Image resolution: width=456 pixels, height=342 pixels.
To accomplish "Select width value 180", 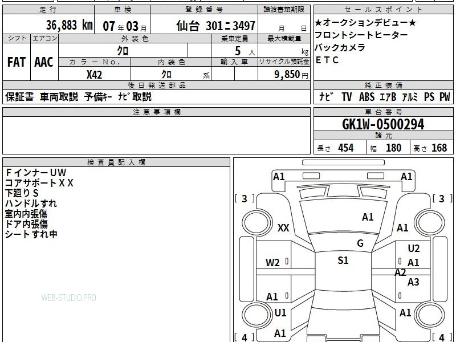I will pos(393,148).
